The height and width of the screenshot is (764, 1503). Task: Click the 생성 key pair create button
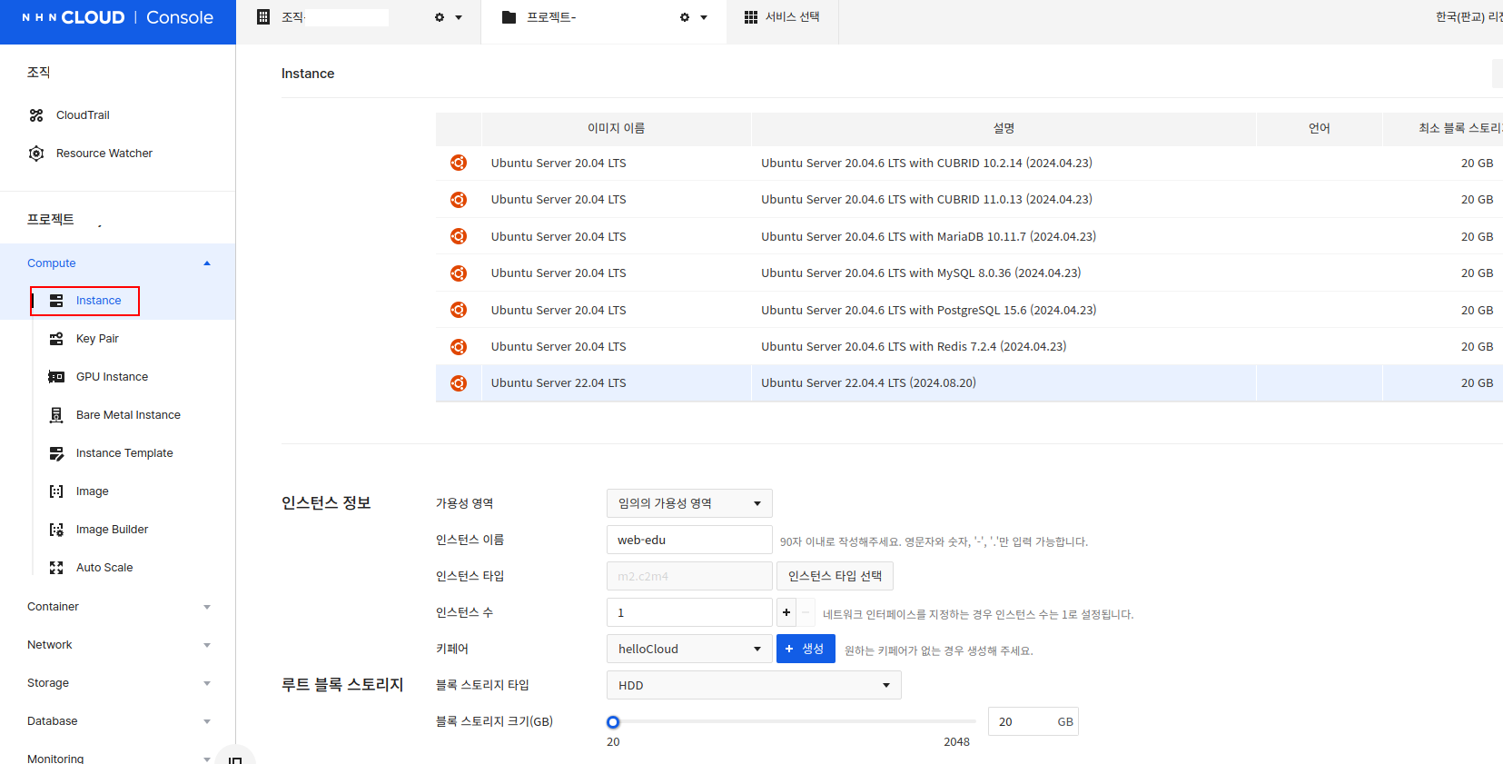pyautogui.click(x=806, y=649)
